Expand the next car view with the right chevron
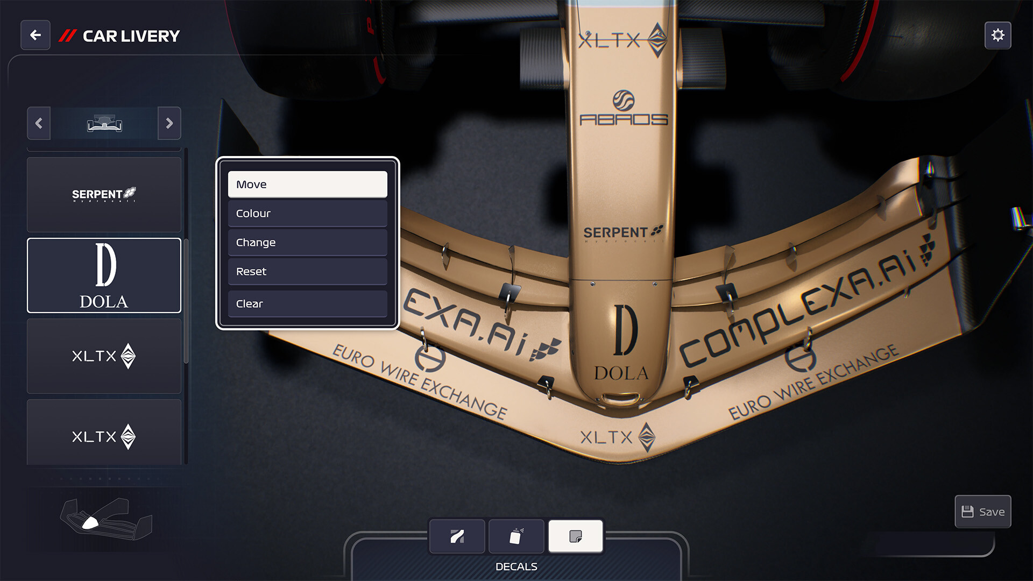The image size is (1033, 581). pos(169,123)
